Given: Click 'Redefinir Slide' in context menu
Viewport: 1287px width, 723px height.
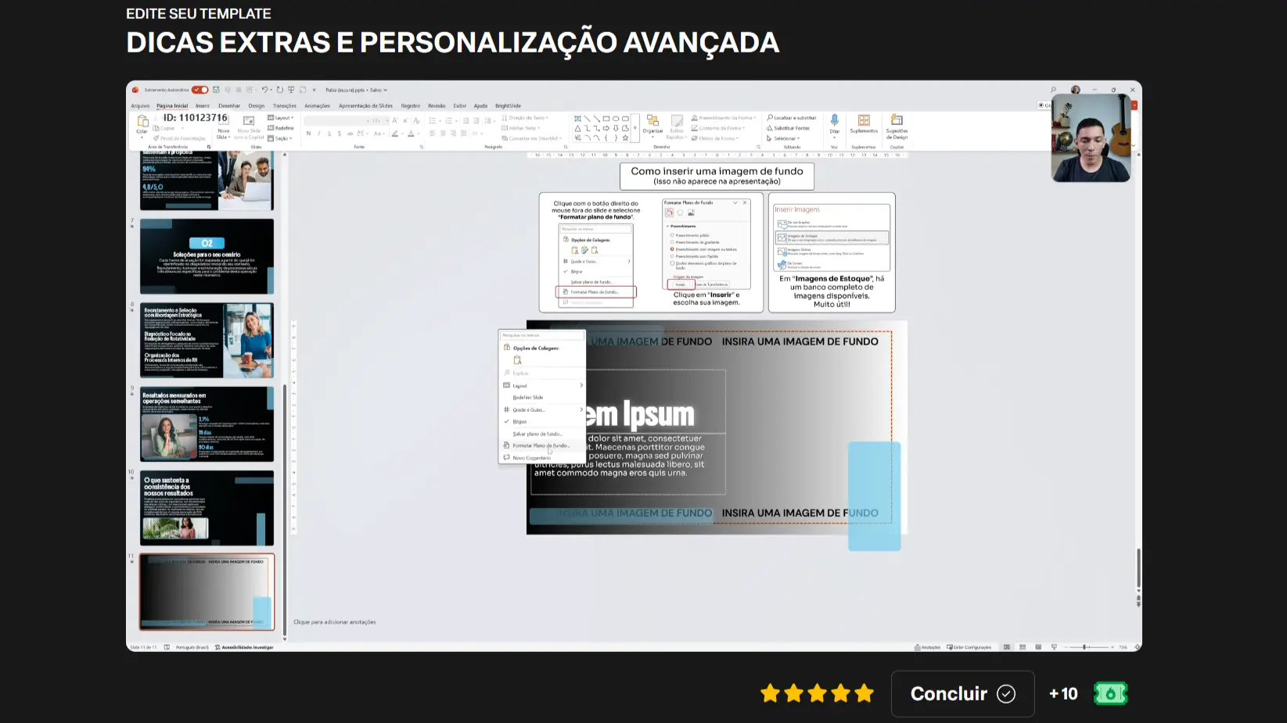Looking at the screenshot, I should coord(542,397).
